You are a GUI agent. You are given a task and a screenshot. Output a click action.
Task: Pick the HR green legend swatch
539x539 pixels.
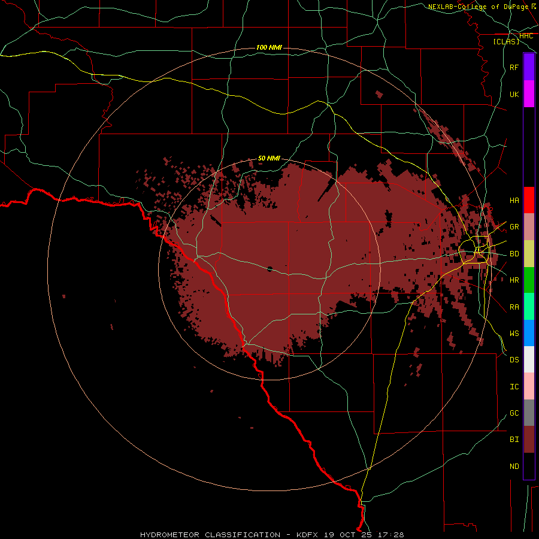(529, 280)
